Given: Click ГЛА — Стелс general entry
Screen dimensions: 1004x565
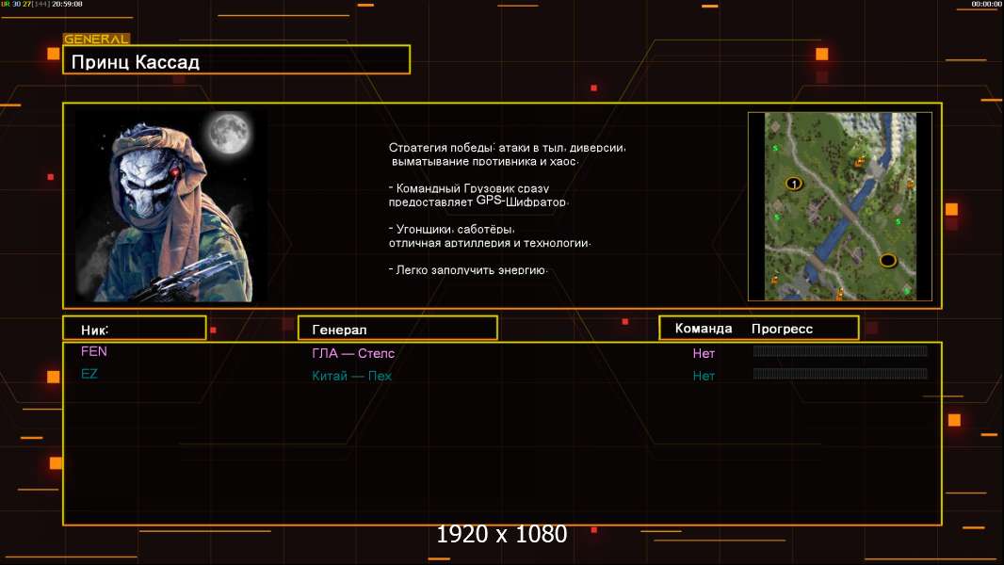Looking at the screenshot, I should pyautogui.click(x=353, y=353).
